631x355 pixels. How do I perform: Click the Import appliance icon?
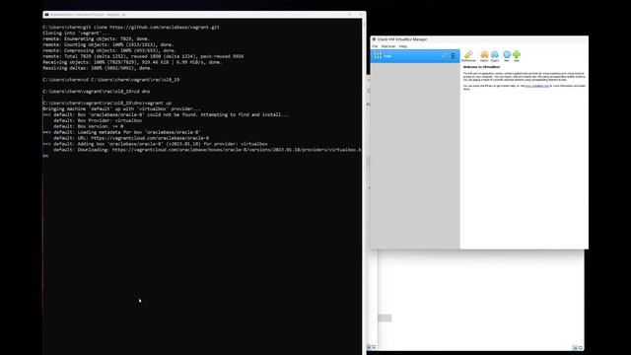[x=484, y=56]
